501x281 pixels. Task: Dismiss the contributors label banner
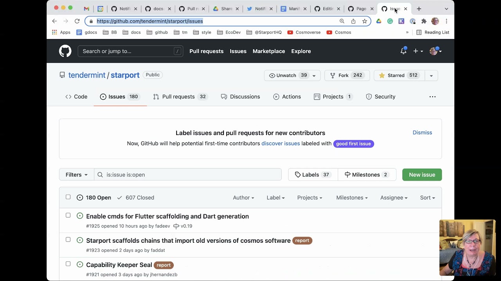(x=422, y=133)
